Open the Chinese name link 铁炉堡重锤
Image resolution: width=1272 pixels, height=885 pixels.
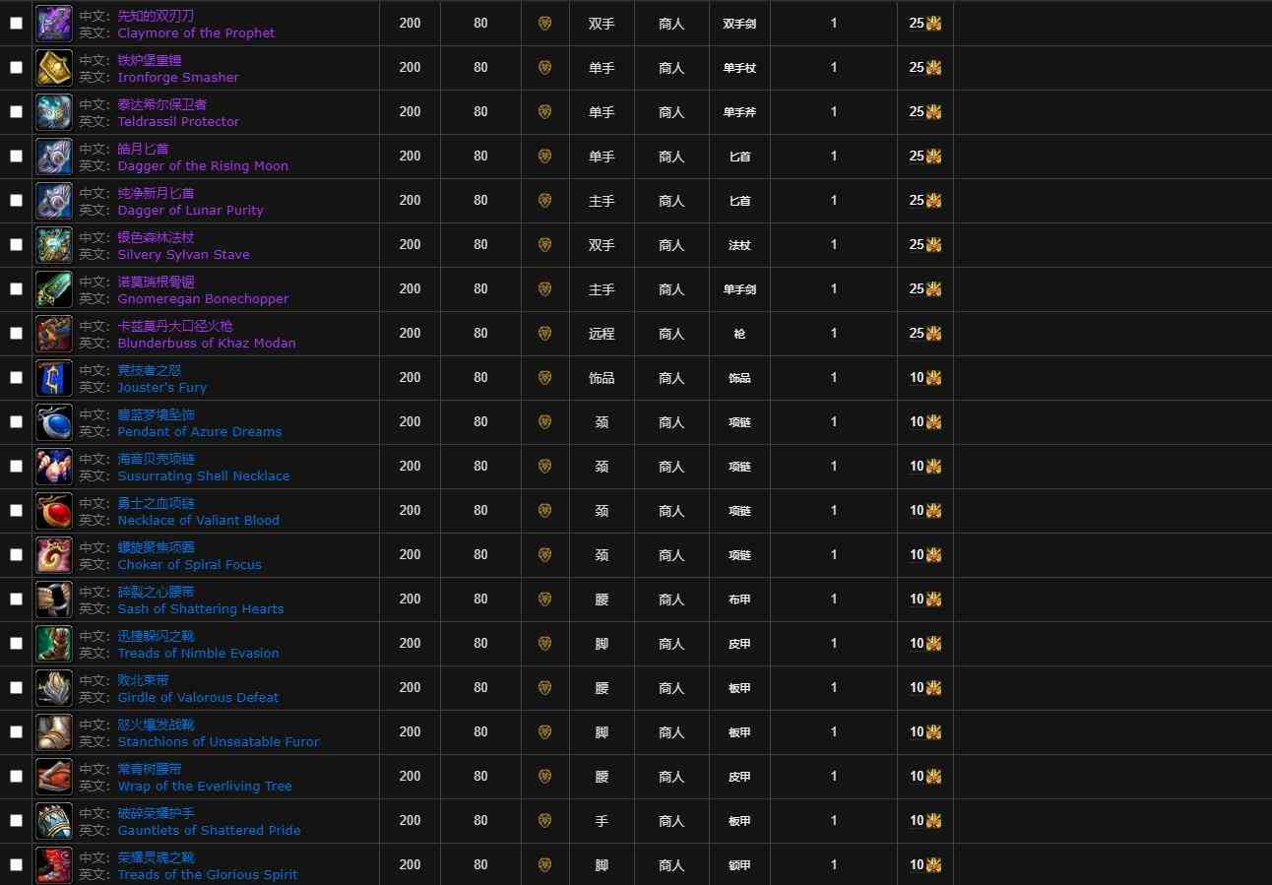[x=150, y=60]
